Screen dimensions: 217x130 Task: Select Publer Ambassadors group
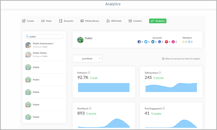coord(44,45)
